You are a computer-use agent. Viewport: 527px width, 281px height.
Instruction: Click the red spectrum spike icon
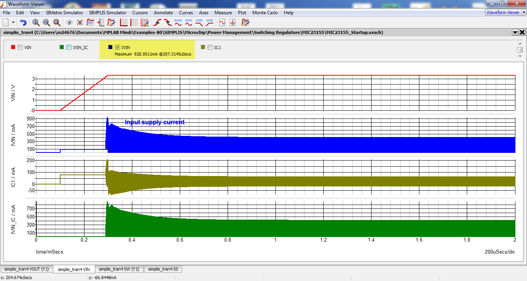pos(233,22)
